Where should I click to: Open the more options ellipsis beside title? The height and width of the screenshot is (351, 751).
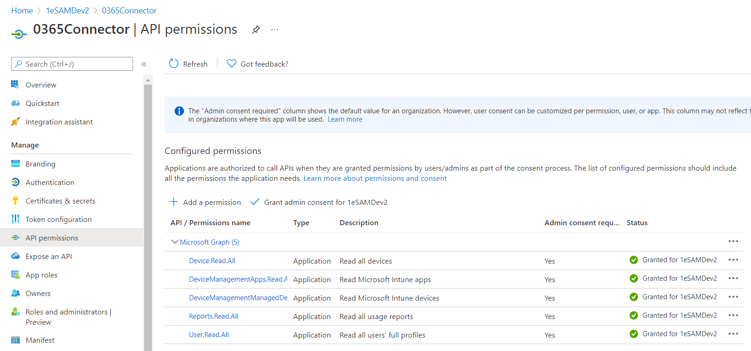275,30
